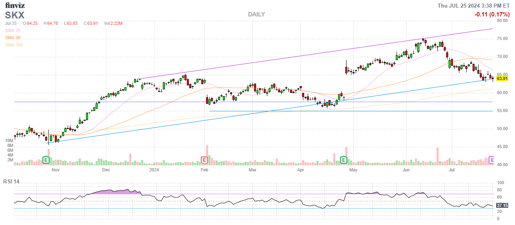Viewport: 515px width, 225px height.
Task: Click the Jun label on the time axis
Action: [406, 170]
